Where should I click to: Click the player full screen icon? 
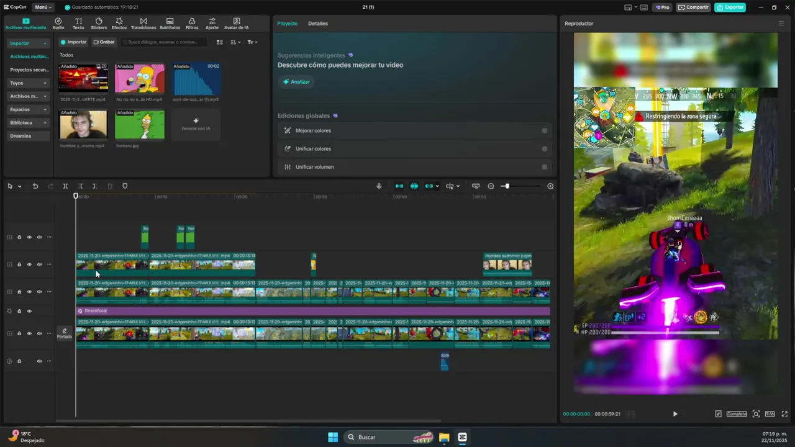pos(784,414)
